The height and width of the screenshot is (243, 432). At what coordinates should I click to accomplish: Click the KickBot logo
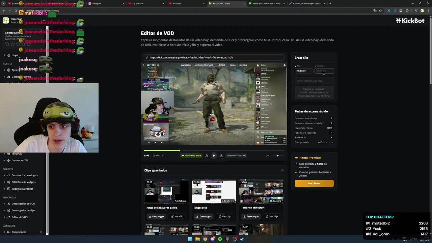[x=410, y=21]
